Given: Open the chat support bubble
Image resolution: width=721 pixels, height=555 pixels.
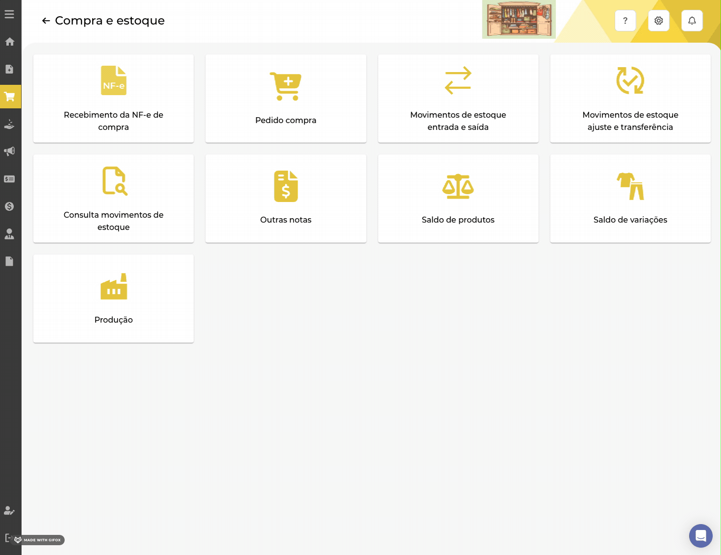Looking at the screenshot, I should pyautogui.click(x=700, y=535).
